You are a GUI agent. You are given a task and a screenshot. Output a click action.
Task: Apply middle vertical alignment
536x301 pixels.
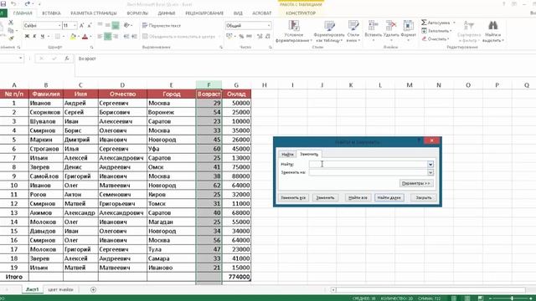click(108, 26)
